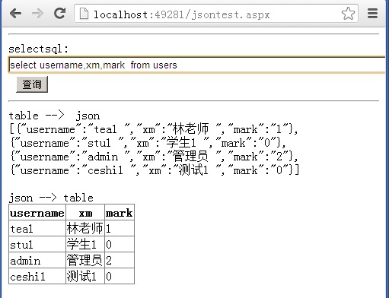Screen dimensions: 389x298
Task: Select the mark cell in ceshi1 row
Action: tap(120, 276)
